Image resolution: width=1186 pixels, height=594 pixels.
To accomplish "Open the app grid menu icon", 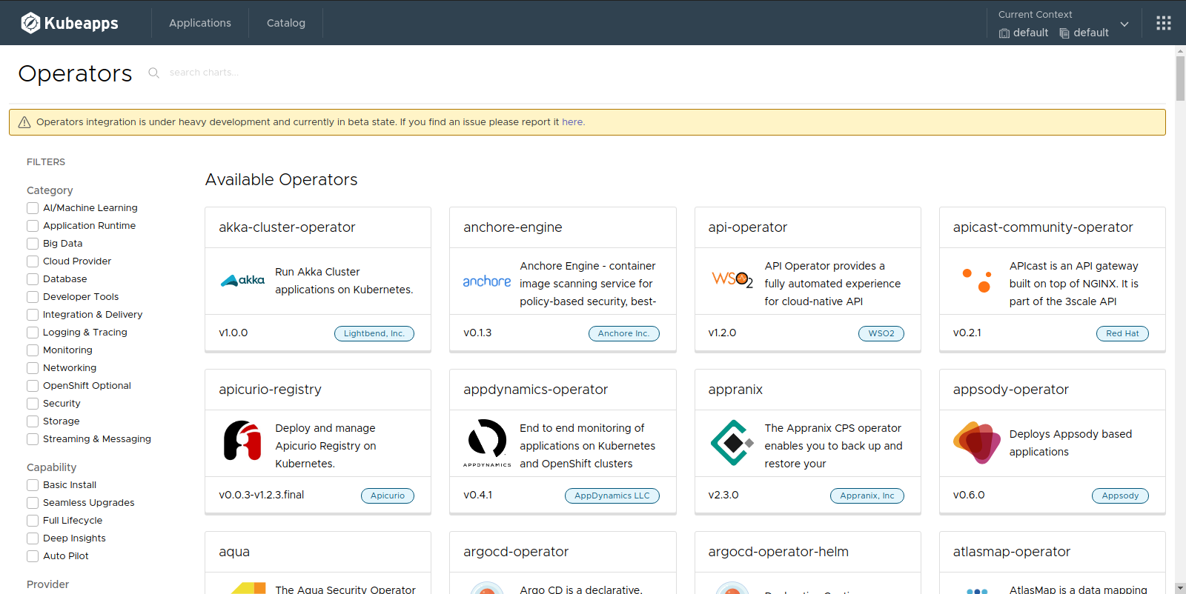I will [x=1163, y=23].
